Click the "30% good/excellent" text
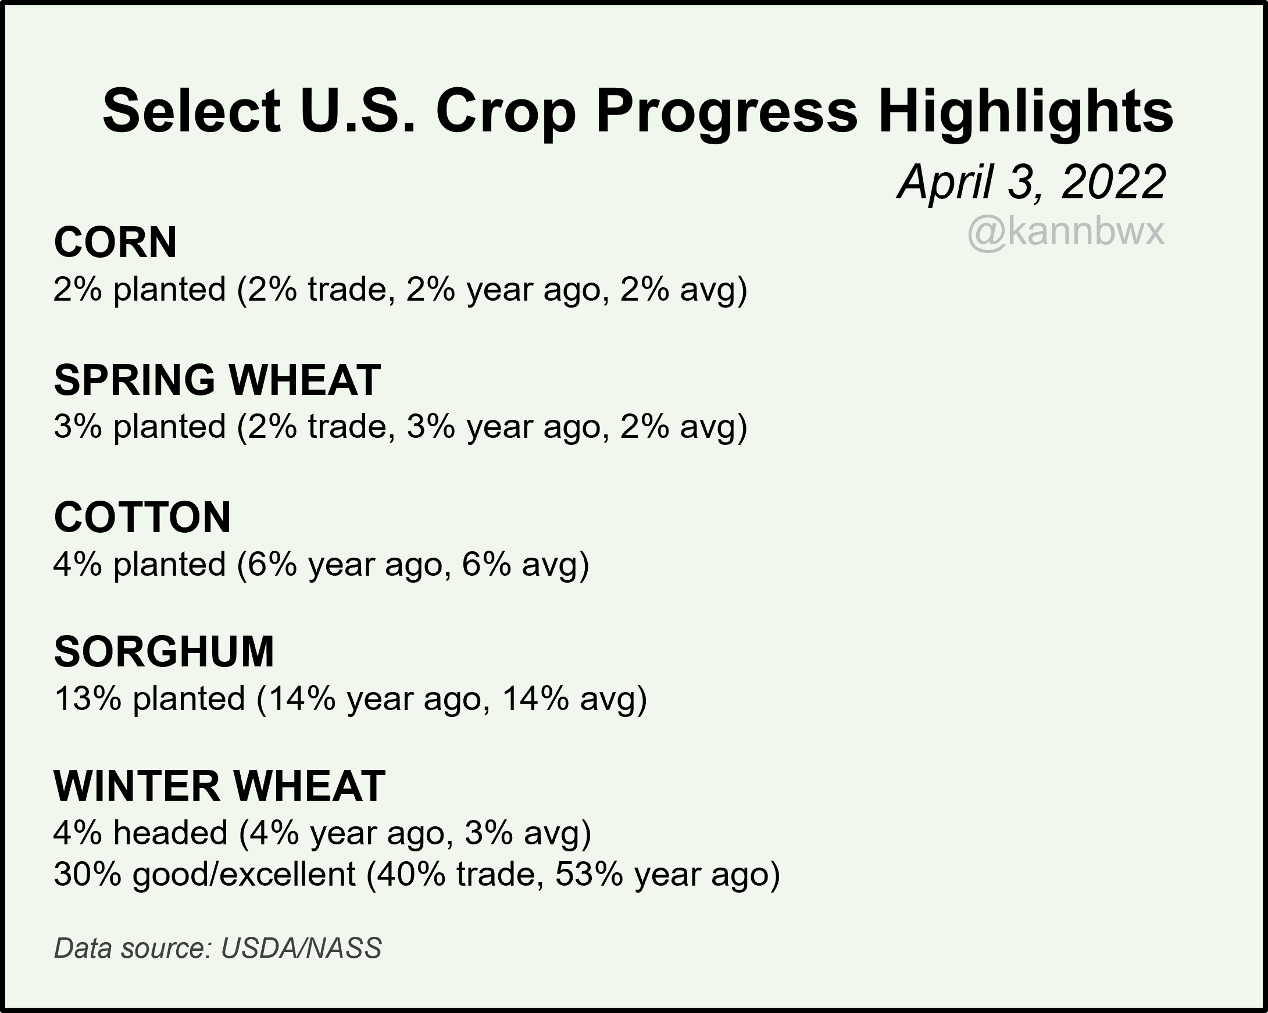The image size is (1268, 1013). pyautogui.click(x=205, y=874)
